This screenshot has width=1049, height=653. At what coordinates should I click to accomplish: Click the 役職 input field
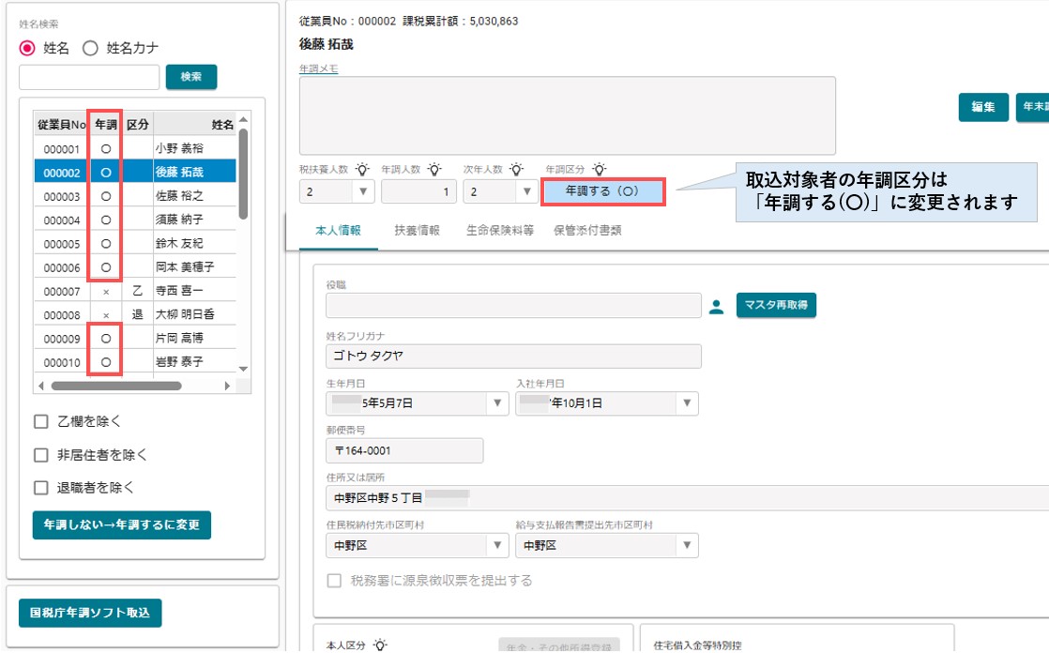pos(514,305)
